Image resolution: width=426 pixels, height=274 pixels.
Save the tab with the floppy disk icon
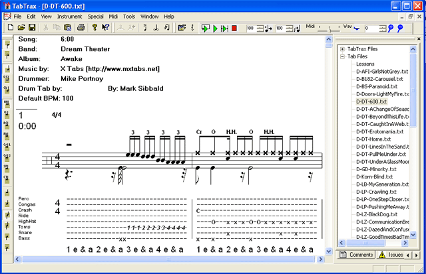32,28
